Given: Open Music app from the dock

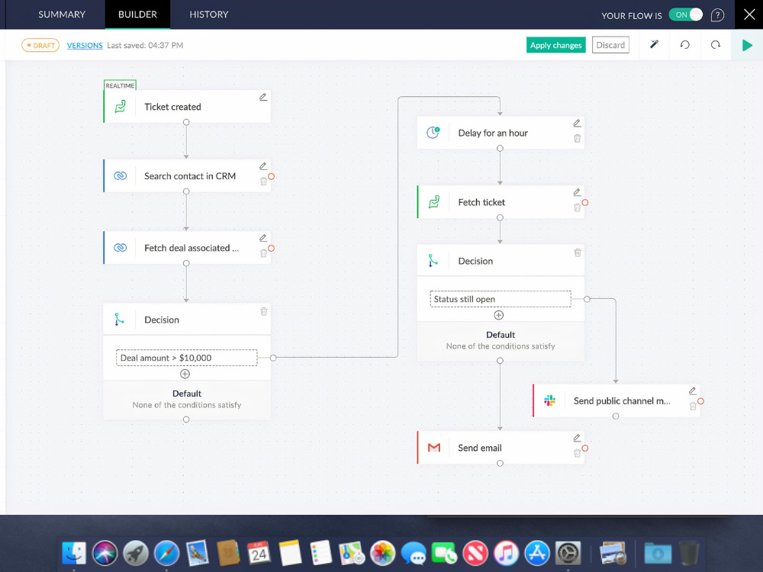Looking at the screenshot, I should [506, 553].
